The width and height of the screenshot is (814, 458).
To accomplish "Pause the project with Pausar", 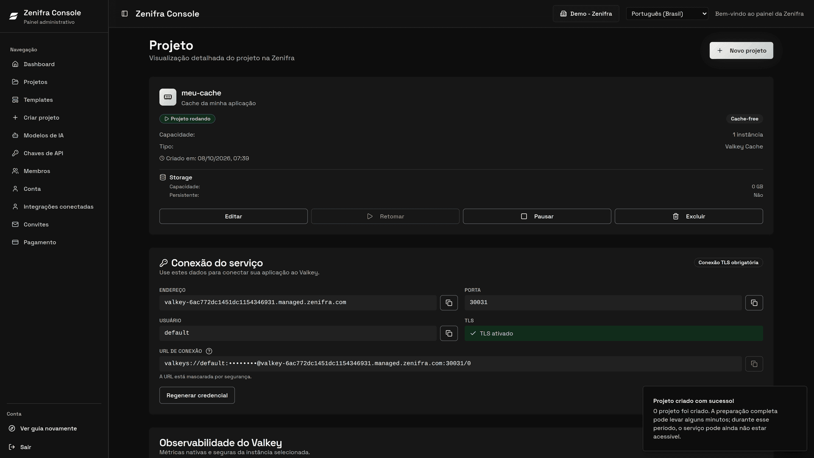I will [537, 216].
